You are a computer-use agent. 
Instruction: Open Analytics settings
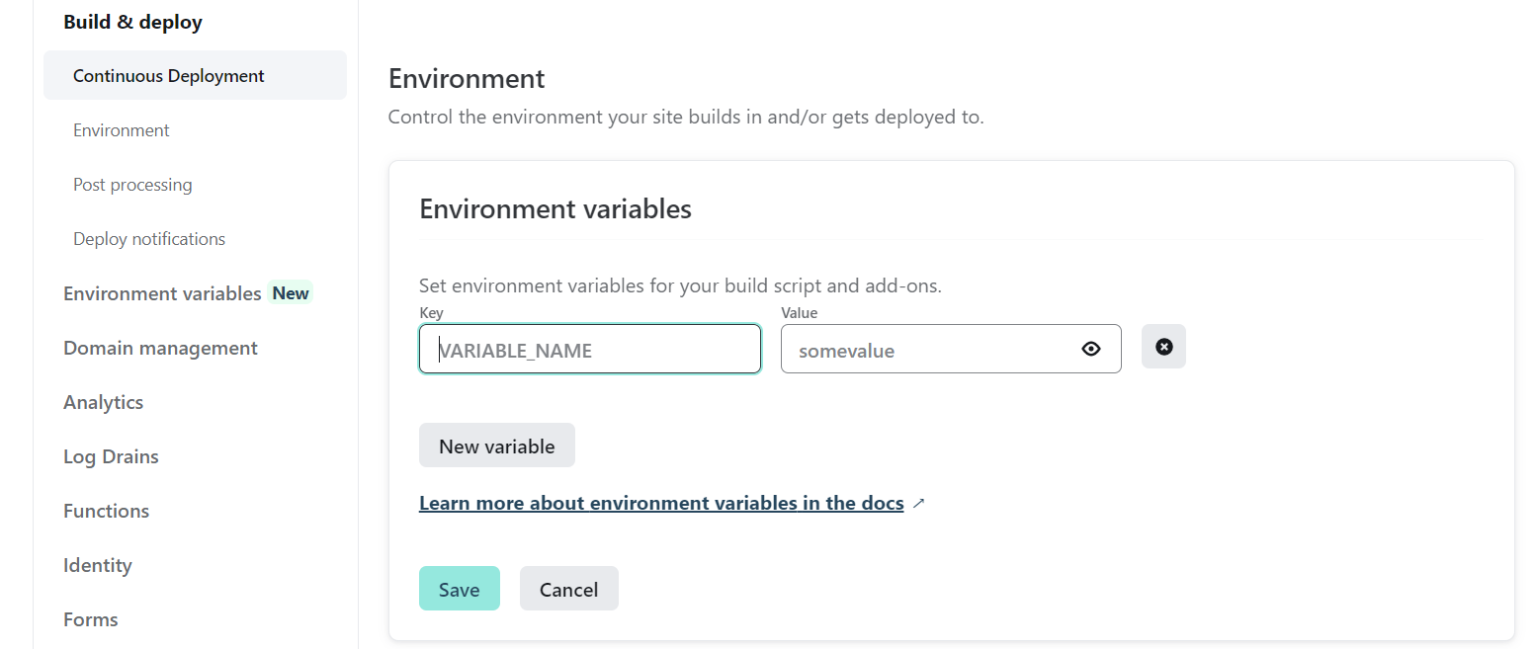tap(104, 402)
